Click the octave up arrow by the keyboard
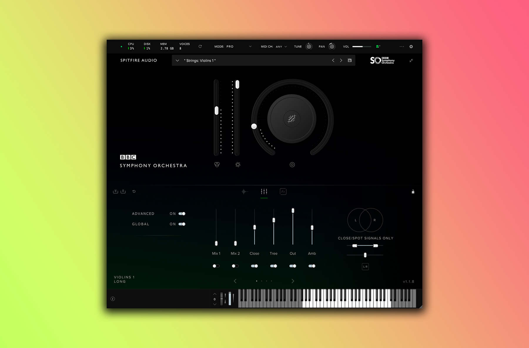The height and width of the screenshot is (348, 529). click(x=215, y=294)
